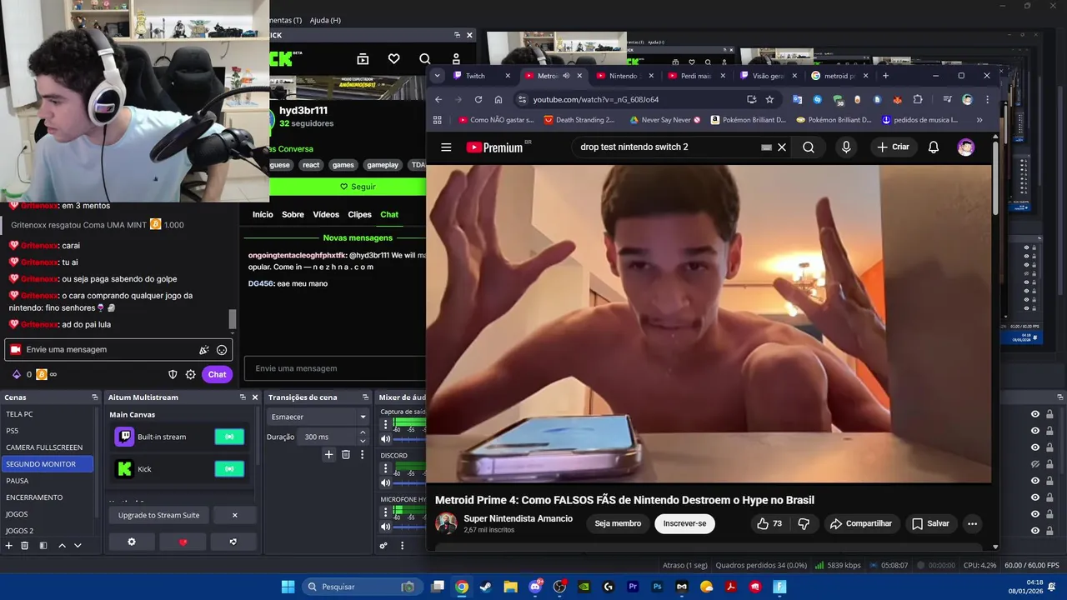Click the red heart icon in Aitum panel
Image resolution: width=1067 pixels, height=600 pixels.
click(x=183, y=542)
